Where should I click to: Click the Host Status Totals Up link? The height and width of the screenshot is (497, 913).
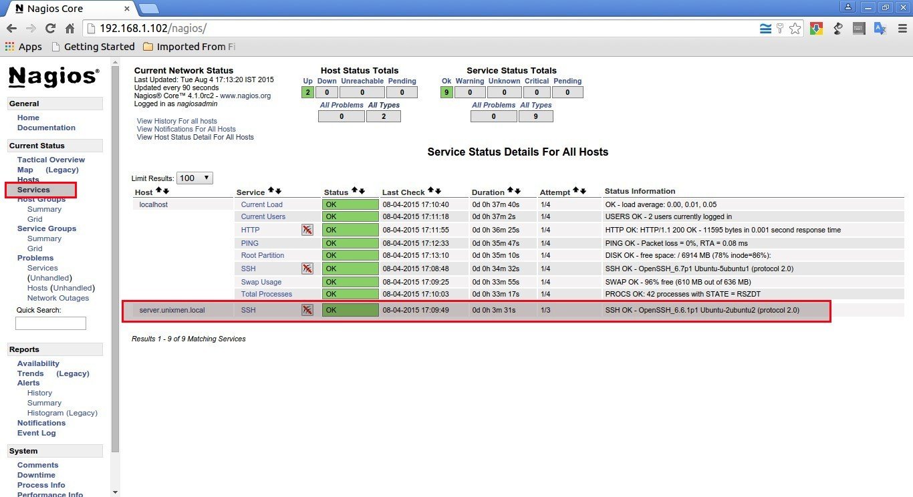307,81
